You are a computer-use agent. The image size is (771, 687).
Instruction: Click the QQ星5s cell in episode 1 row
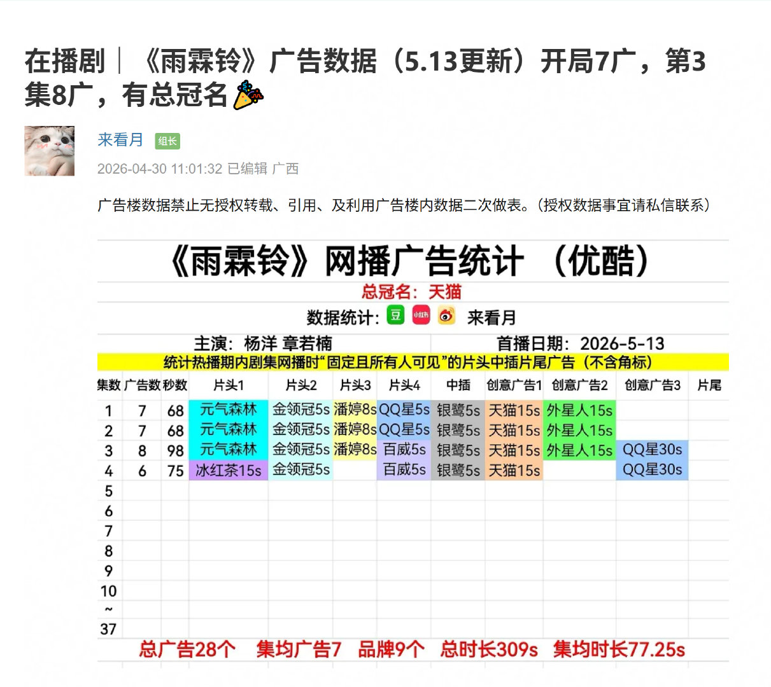coord(404,410)
